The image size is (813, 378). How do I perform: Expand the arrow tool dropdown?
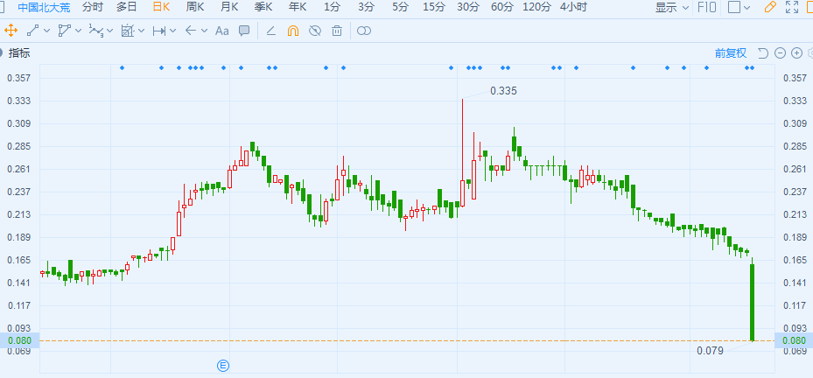(x=204, y=31)
